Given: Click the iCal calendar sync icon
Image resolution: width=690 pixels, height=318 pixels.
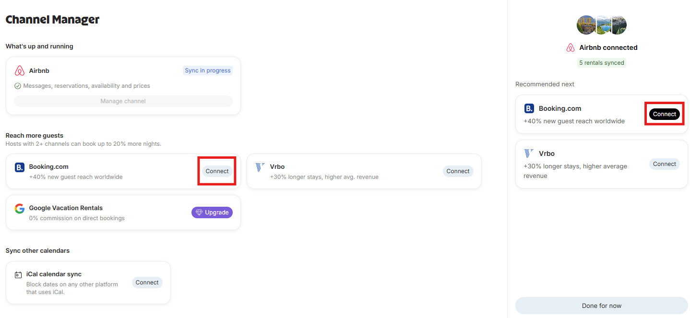Looking at the screenshot, I should (18, 275).
